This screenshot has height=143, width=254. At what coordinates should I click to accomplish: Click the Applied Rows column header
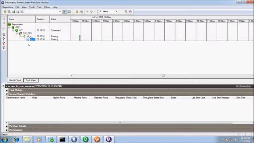tap(59, 98)
